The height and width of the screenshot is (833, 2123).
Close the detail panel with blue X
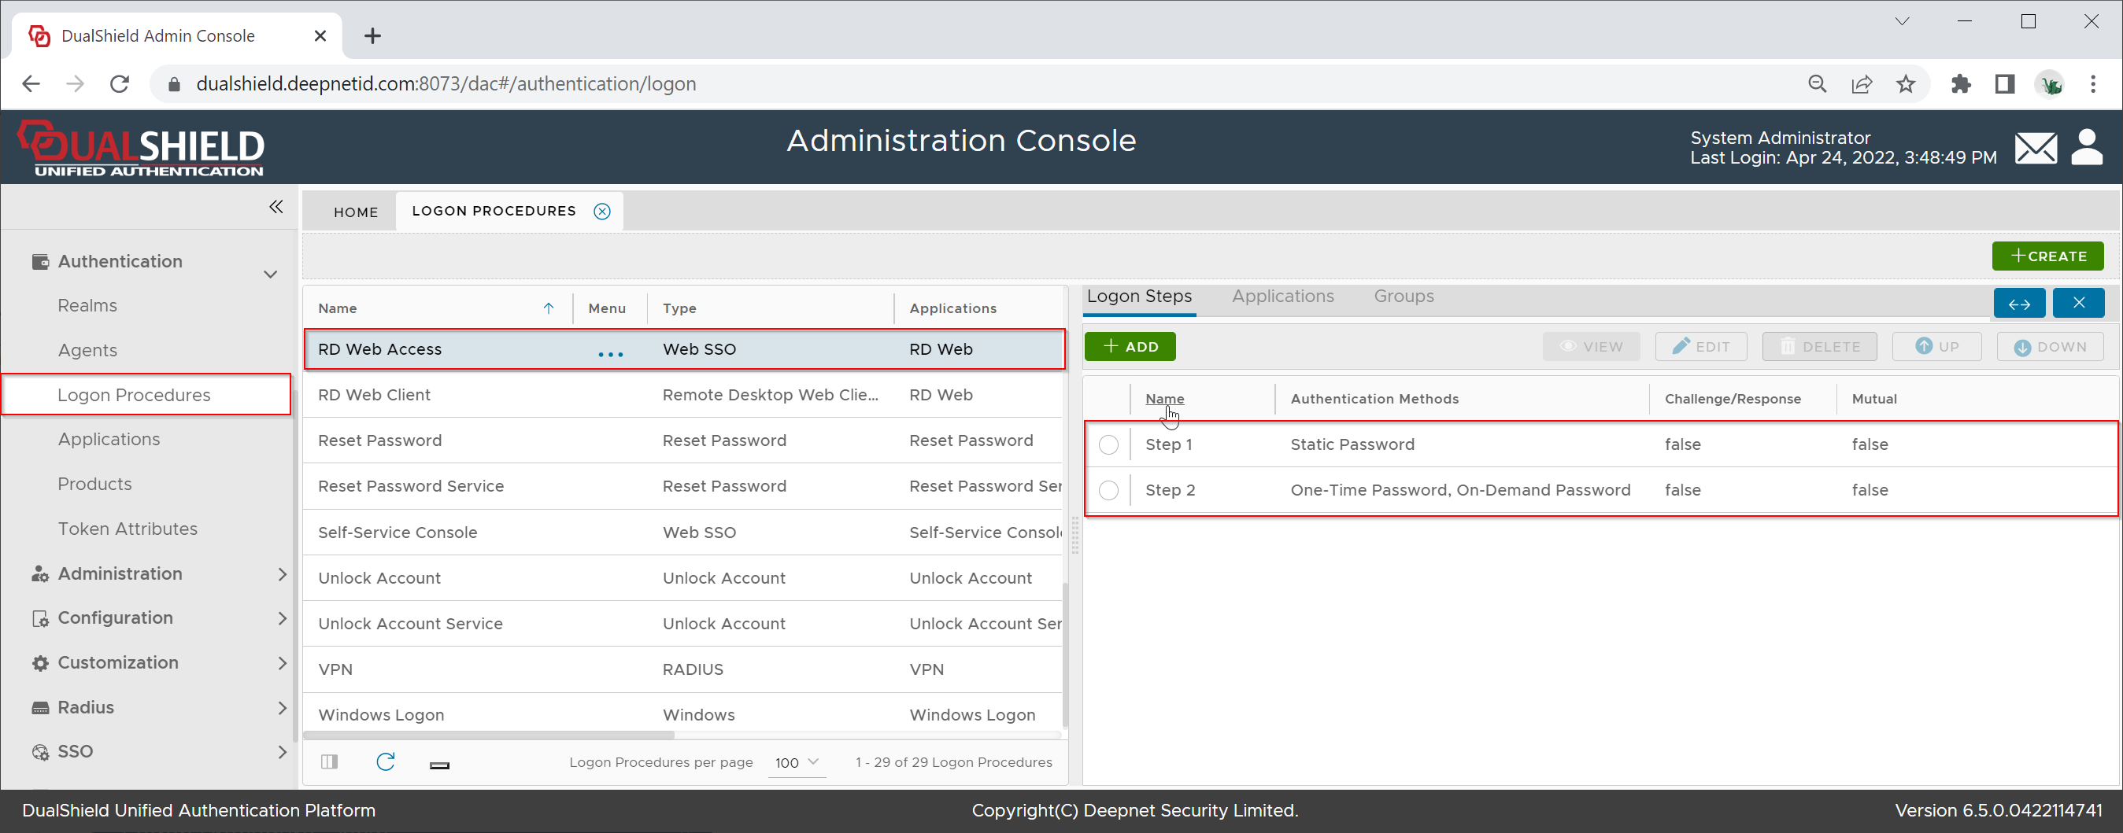click(2077, 303)
